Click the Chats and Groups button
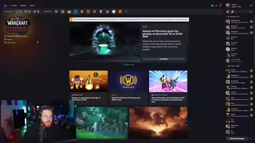 237,139
